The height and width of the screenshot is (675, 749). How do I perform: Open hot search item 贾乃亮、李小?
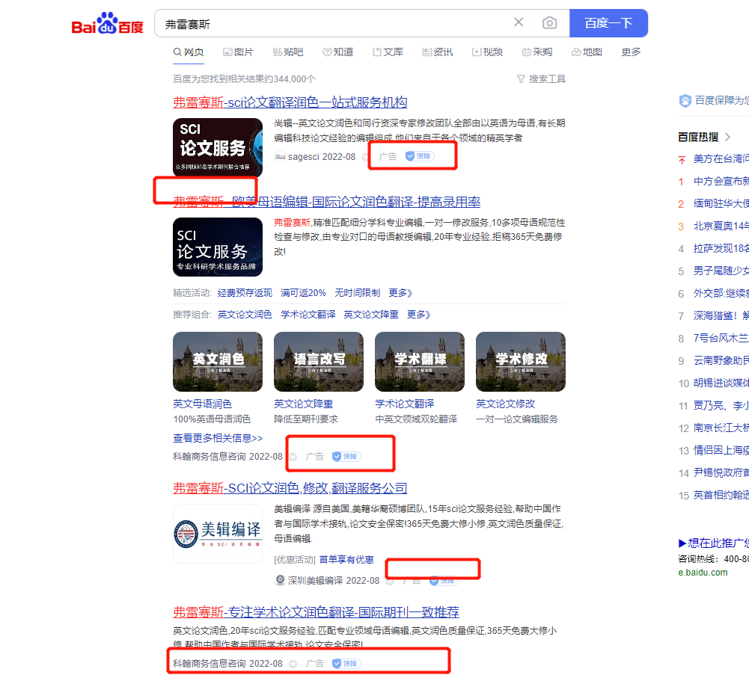point(721,406)
